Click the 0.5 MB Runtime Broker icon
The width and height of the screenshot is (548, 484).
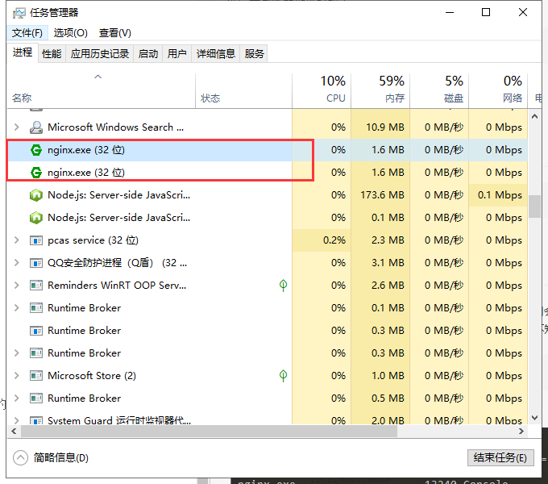click(36, 398)
